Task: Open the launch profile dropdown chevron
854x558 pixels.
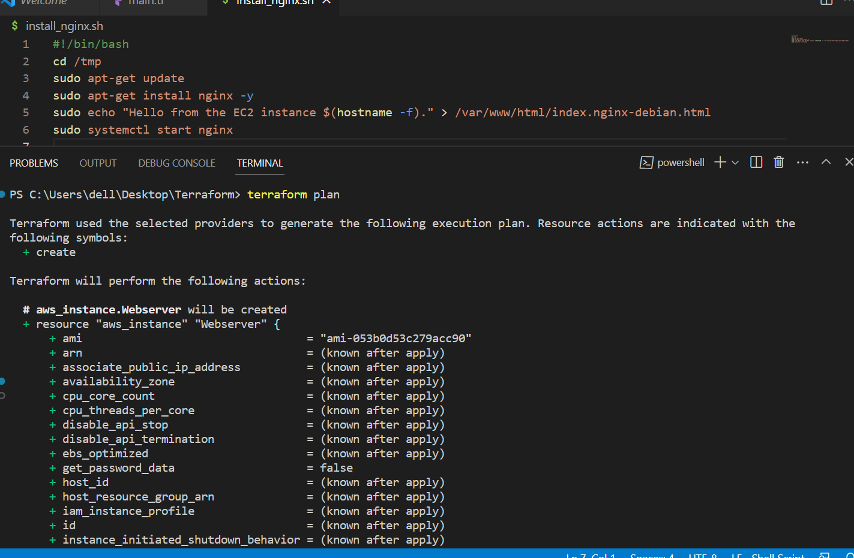Action: [x=735, y=162]
